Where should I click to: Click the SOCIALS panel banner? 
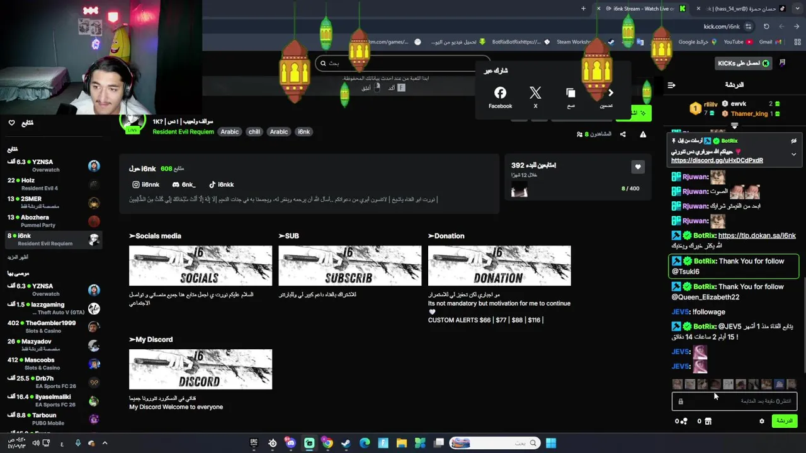[200, 266]
